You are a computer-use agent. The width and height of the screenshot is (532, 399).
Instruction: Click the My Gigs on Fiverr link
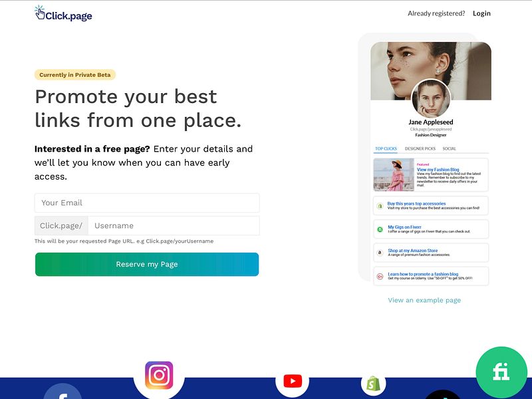(404, 227)
